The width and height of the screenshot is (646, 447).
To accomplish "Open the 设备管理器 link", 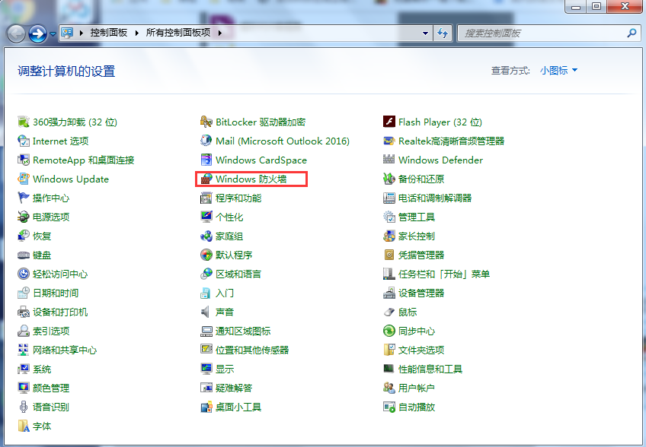I will click(x=421, y=293).
